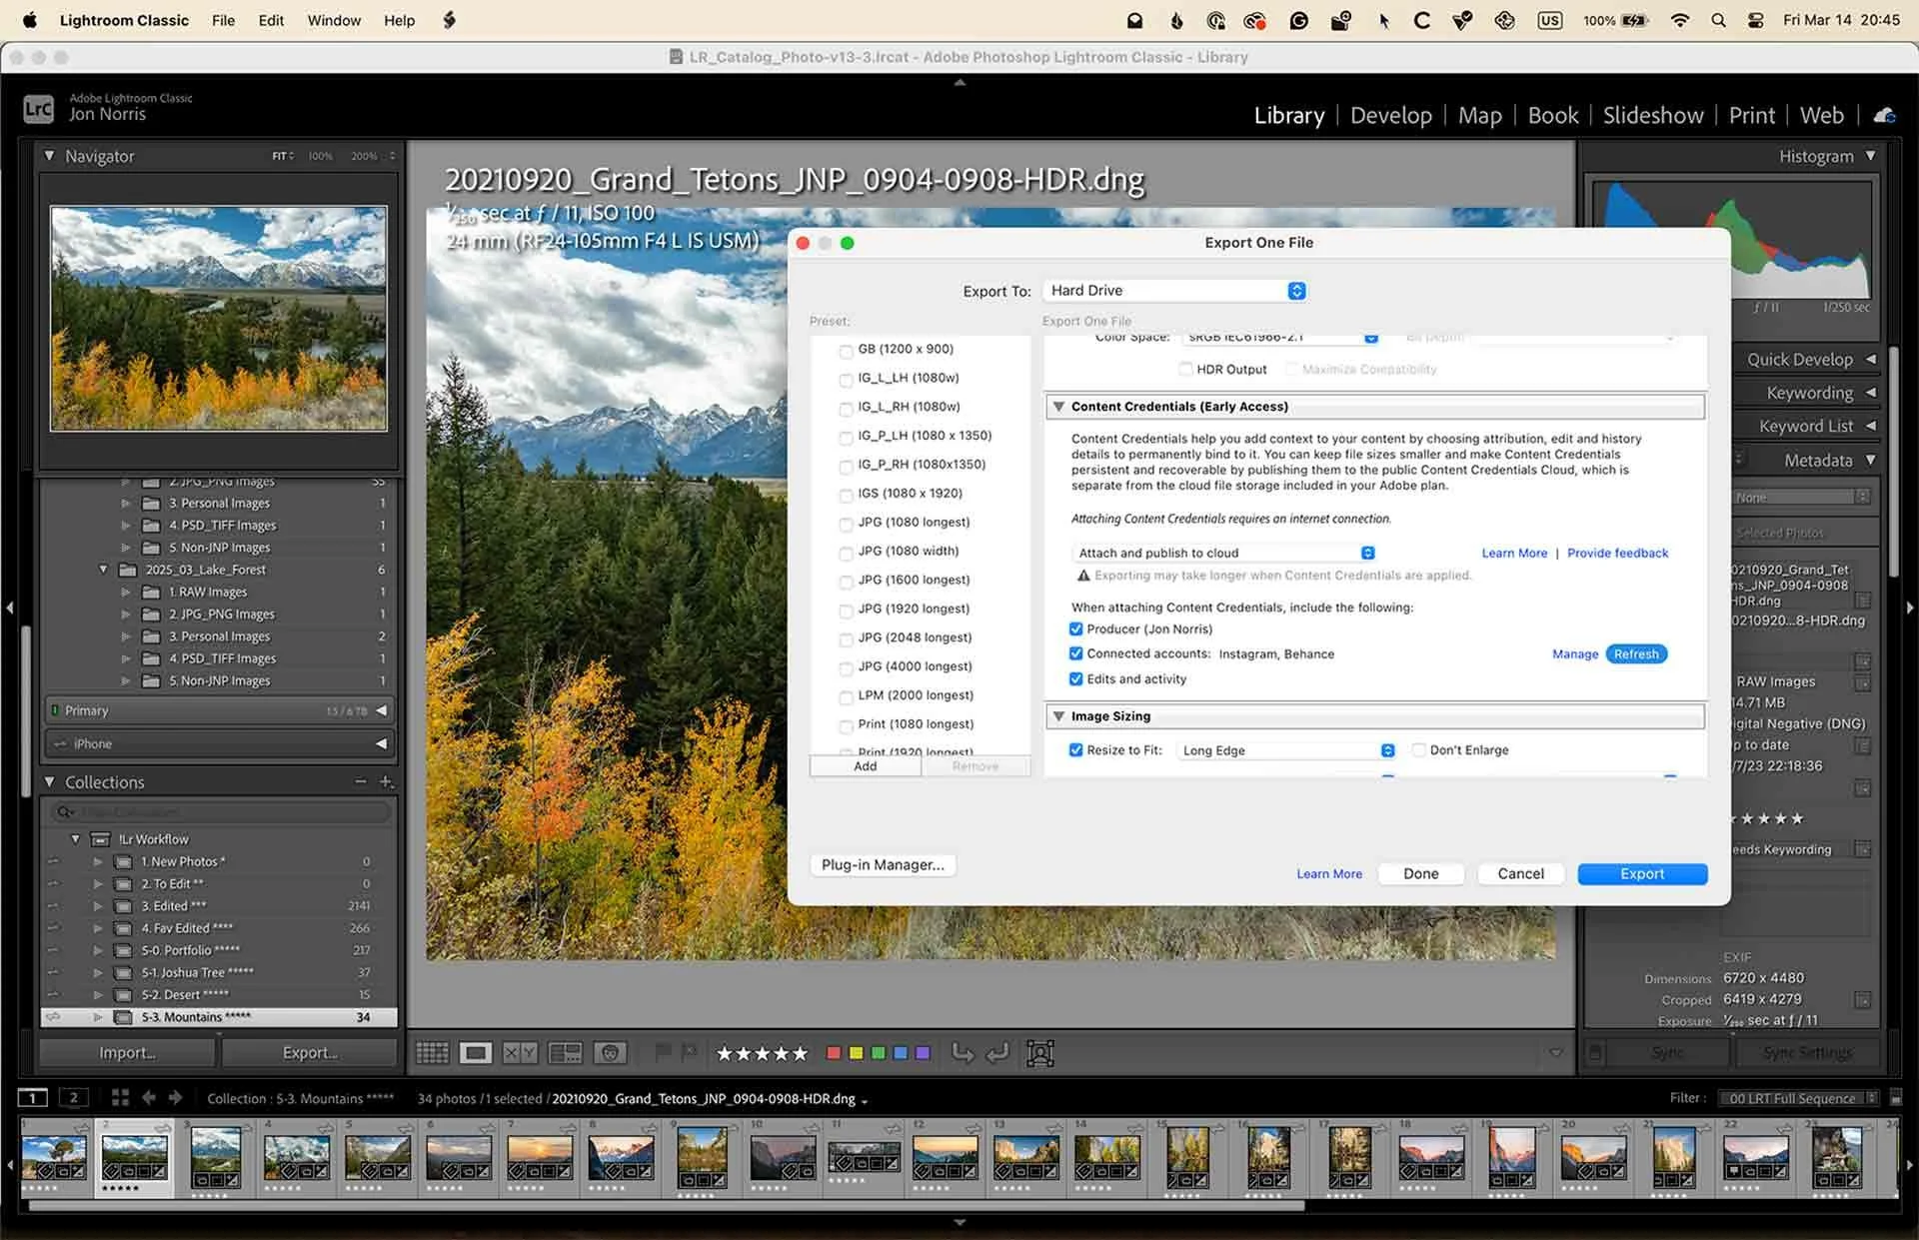Switch to the Develop module
This screenshot has height=1240, width=1919.
point(1390,116)
